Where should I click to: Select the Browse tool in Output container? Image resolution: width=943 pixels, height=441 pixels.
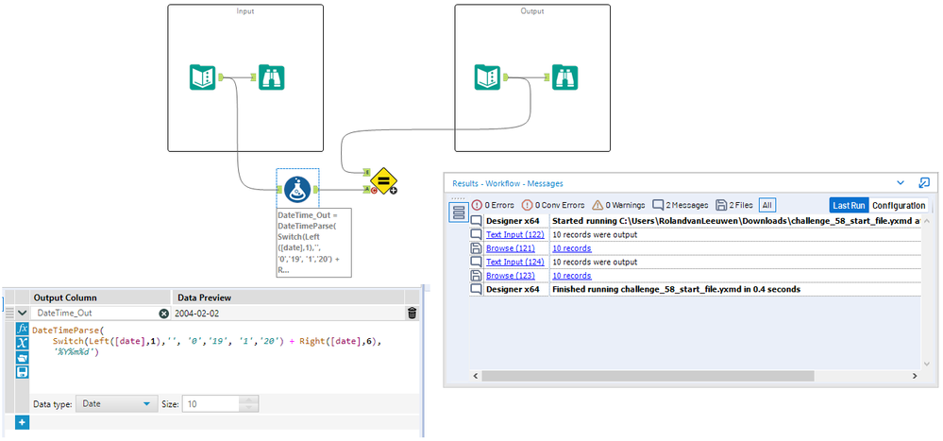click(564, 77)
